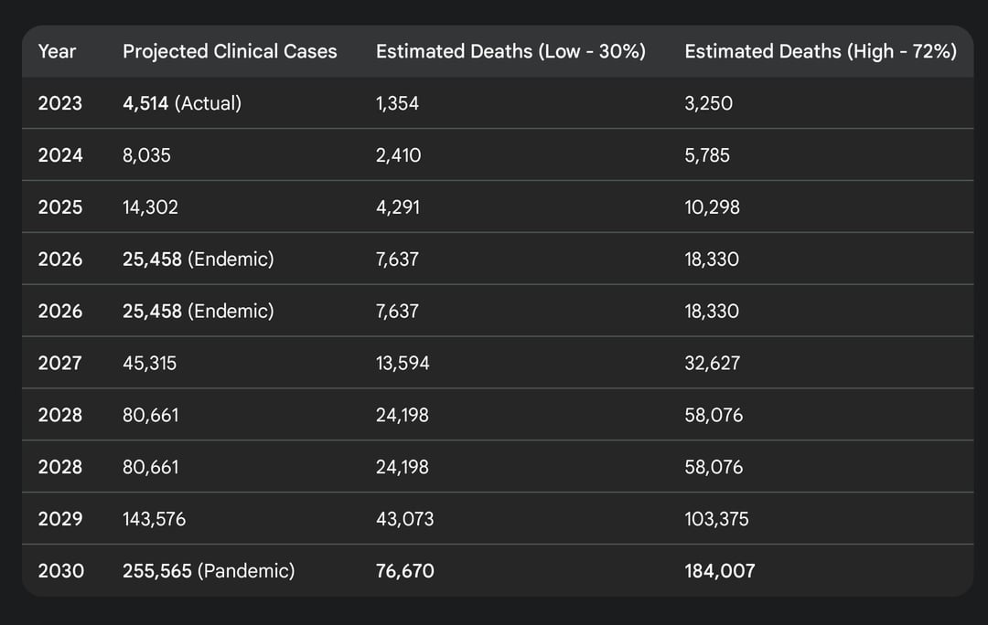The height and width of the screenshot is (625, 988).
Task: Select the 2024 year cell
Action: pos(60,155)
